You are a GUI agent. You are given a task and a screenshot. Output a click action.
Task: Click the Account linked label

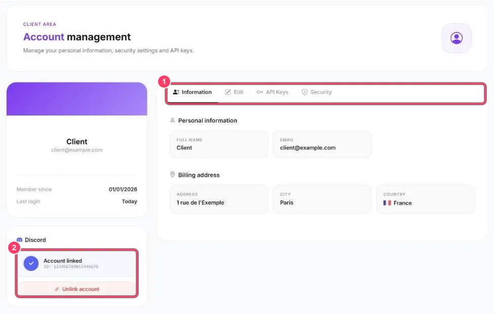pos(63,261)
